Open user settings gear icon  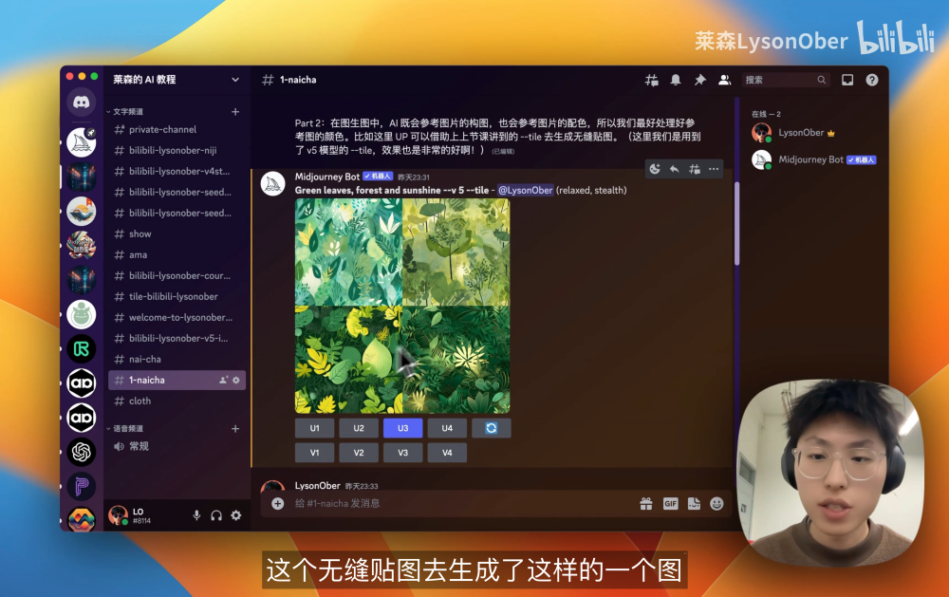click(x=236, y=515)
